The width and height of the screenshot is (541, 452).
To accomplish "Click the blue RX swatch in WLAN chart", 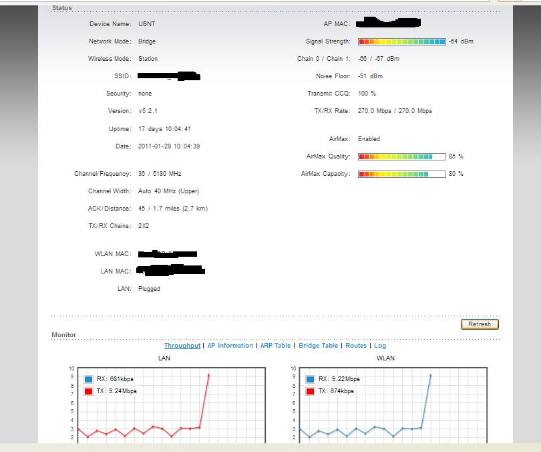I will click(x=310, y=380).
